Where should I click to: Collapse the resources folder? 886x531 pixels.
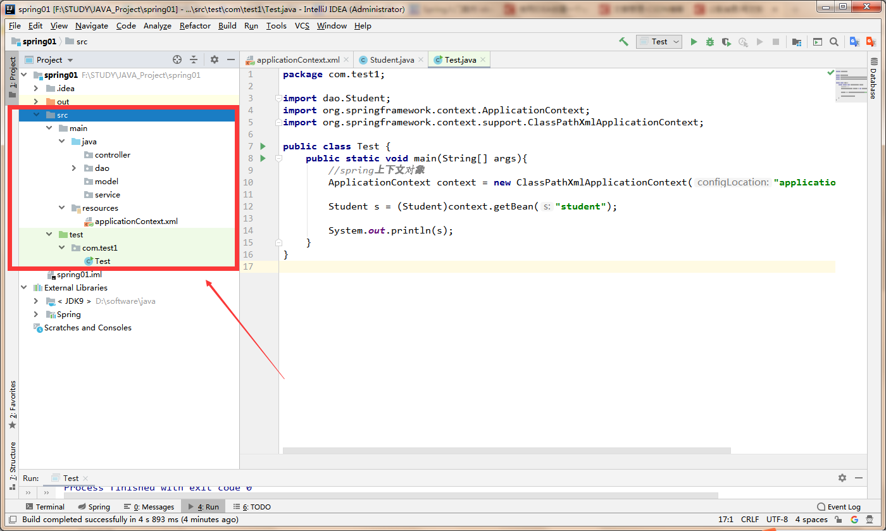(x=61, y=208)
